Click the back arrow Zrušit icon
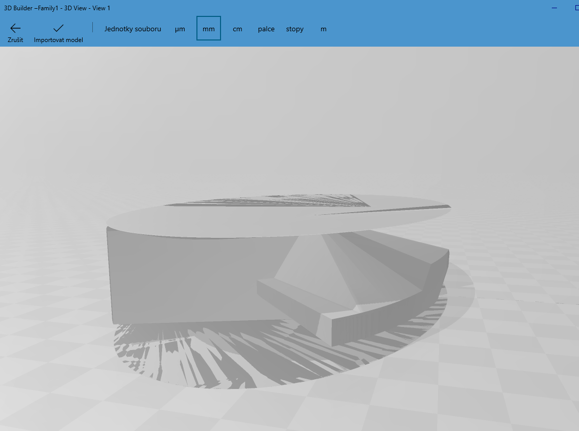 pyautogui.click(x=15, y=28)
